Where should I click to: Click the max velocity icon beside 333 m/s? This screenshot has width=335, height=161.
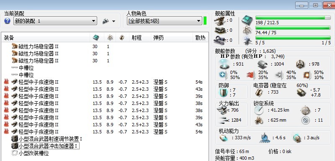[223, 138]
